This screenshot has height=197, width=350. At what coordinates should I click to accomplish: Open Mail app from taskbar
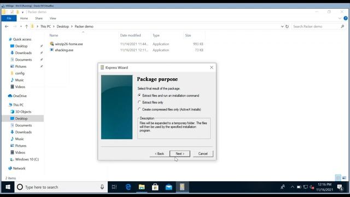169,187
